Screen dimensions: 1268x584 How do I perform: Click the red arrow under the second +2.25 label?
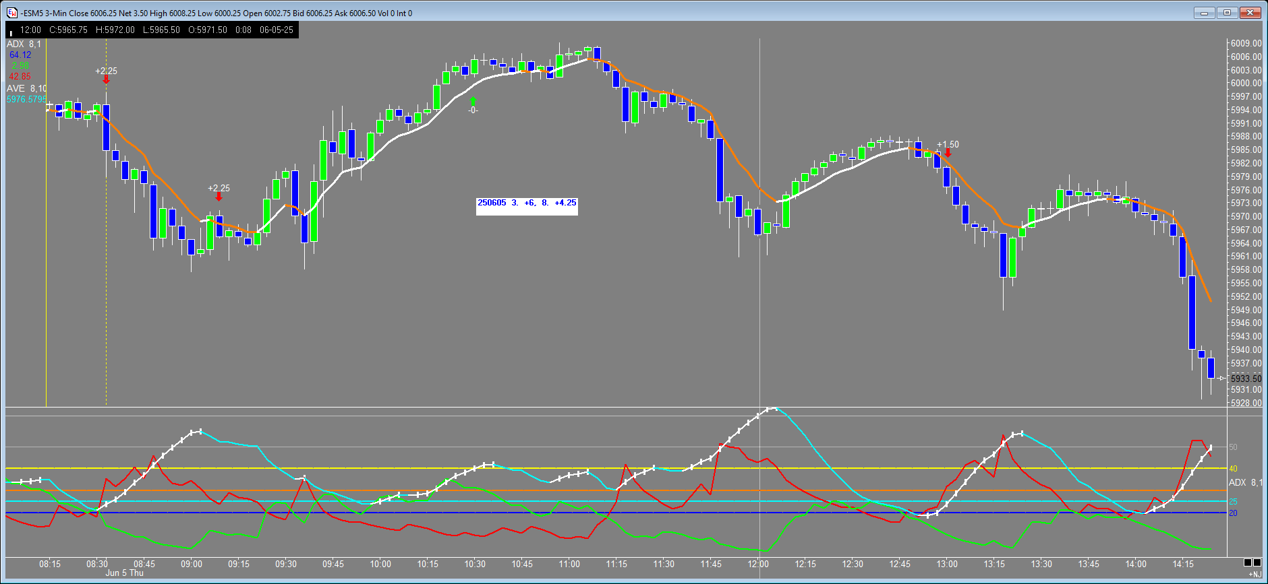click(219, 197)
